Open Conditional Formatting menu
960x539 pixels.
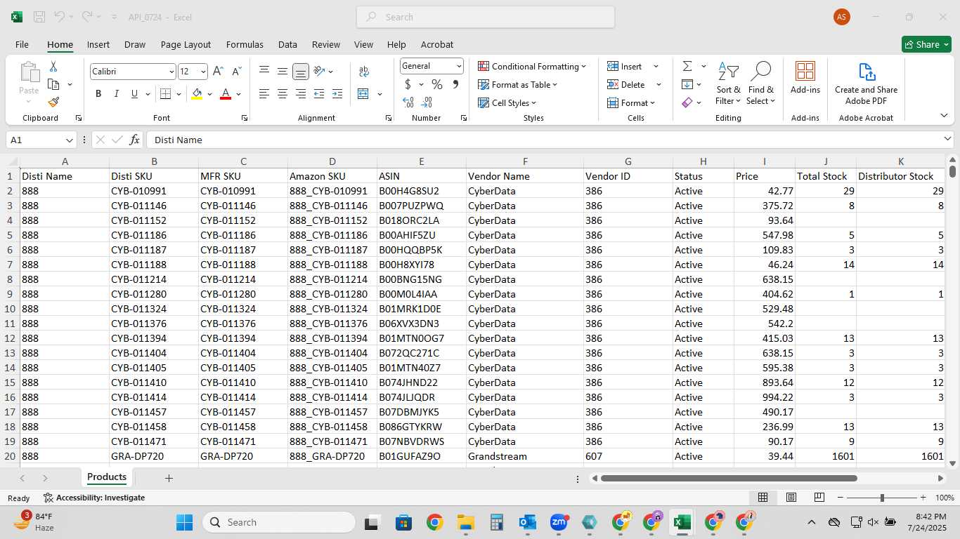pyautogui.click(x=532, y=66)
